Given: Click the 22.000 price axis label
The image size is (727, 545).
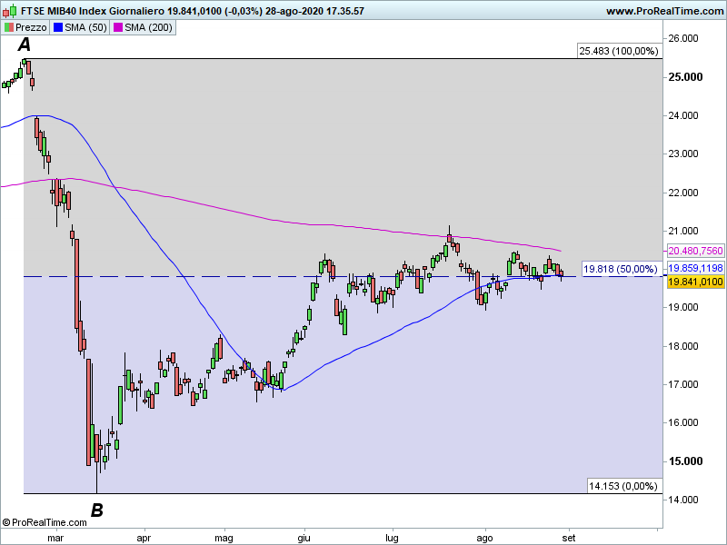Looking at the screenshot, I should tap(683, 193).
